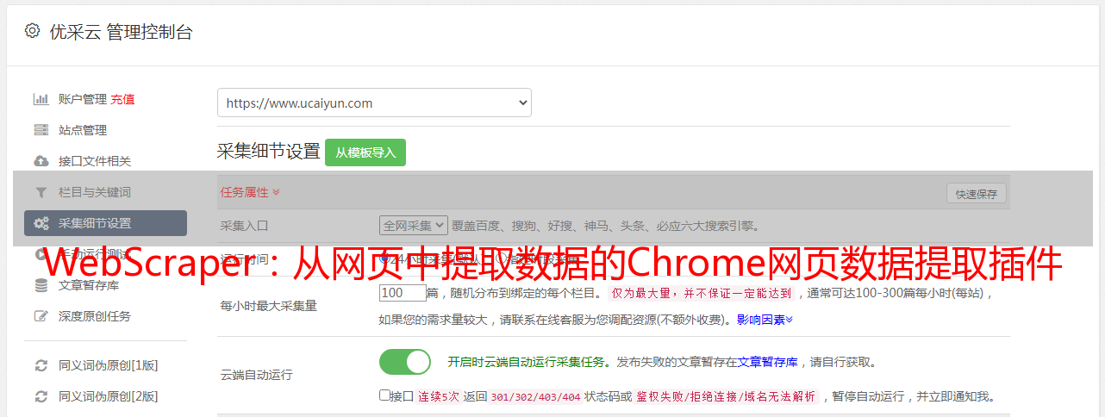Click the gear icon beside 优采云 管理控制台
The width and height of the screenshot is (1105, 417).
coord(32,32)
